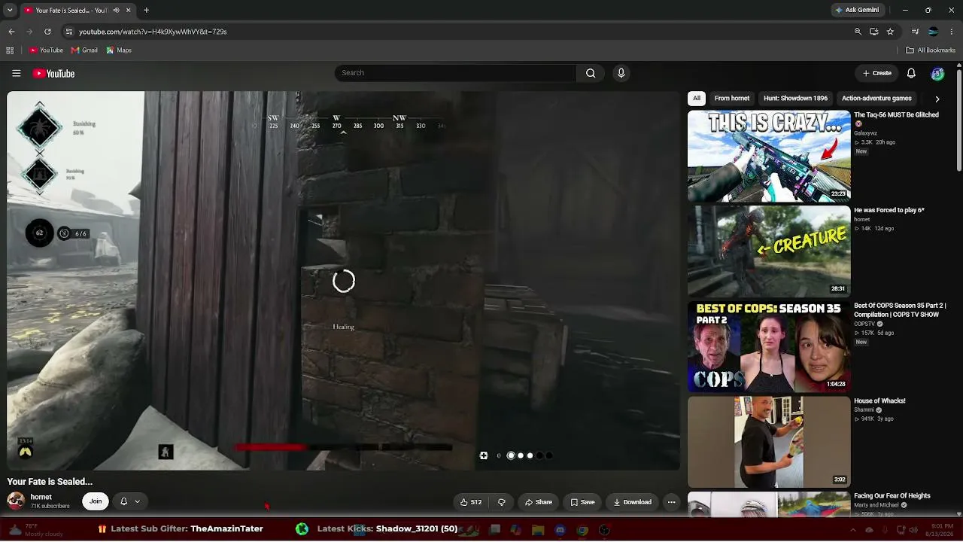Join the hornet channel
This screenshot has height=542, width=963.
tap(96, 501)
